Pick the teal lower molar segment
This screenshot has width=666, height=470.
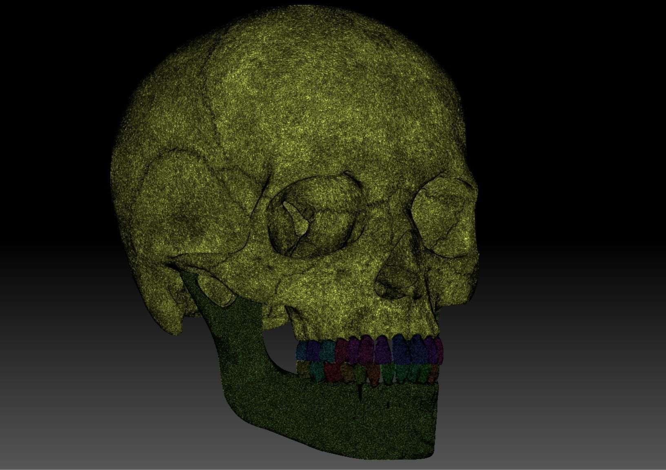pyautogui.click(x=317, y=371)
